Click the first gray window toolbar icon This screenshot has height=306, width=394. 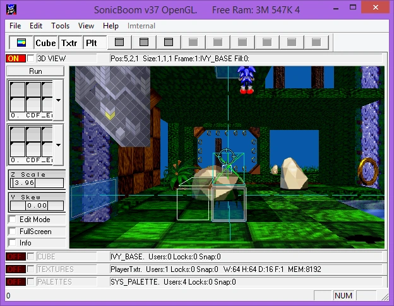(x=119, y=43)
